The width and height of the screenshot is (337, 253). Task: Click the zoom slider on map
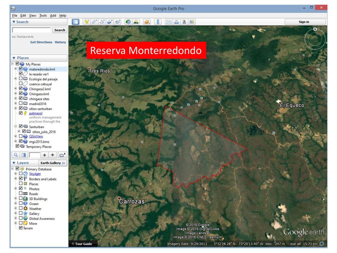[x=315, y=101]
